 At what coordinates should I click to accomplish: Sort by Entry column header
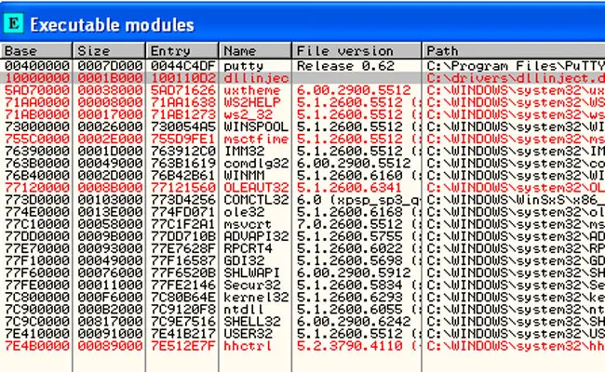coord(181,50)
